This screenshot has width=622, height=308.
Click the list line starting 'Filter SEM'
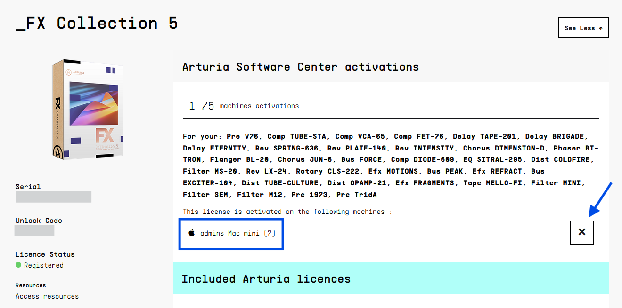click(x=280, y=194)
